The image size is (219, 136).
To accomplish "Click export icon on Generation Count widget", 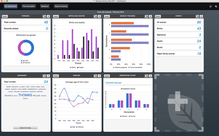I will coord(146,76).
